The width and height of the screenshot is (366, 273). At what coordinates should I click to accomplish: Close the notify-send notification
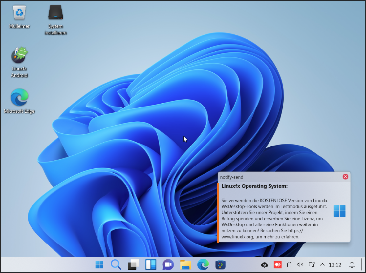point(345,177)
